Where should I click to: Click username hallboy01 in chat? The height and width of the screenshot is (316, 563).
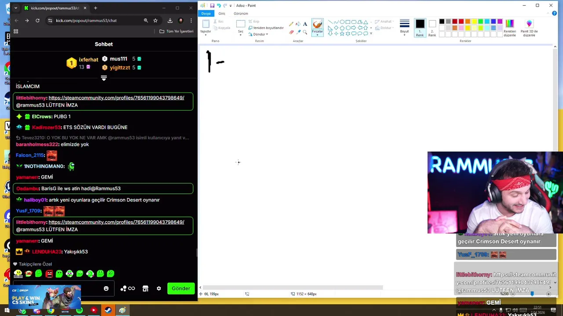pyautogui.click(x=35, y=200)
